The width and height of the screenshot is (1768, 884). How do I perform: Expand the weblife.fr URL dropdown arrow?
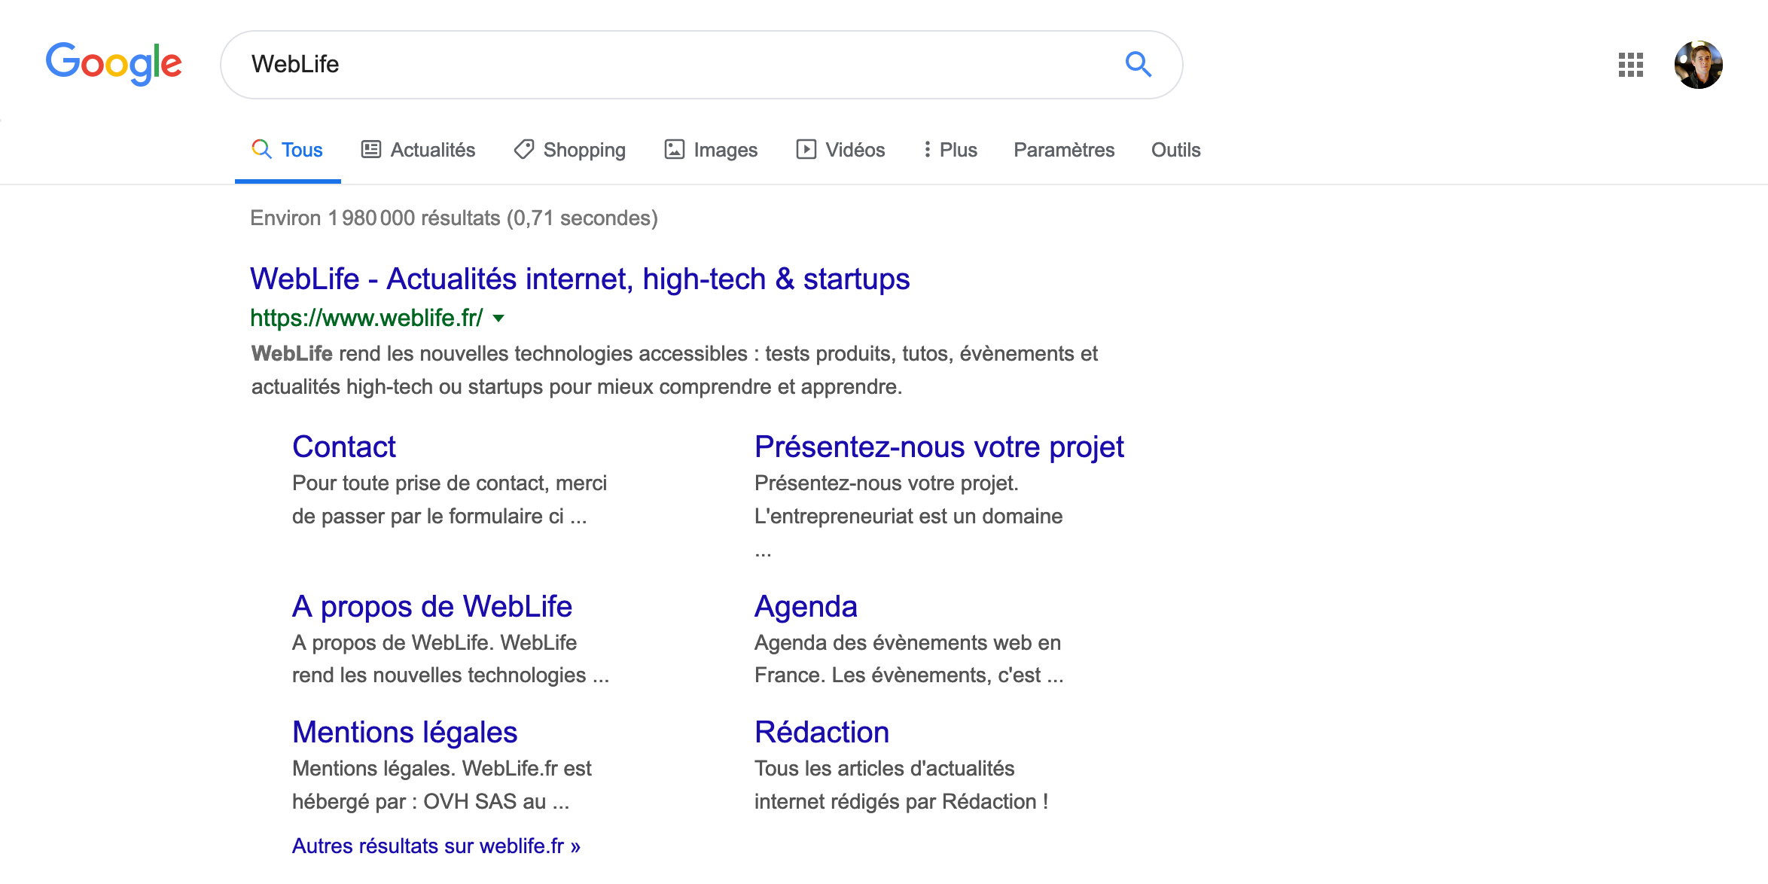point(498,319)
